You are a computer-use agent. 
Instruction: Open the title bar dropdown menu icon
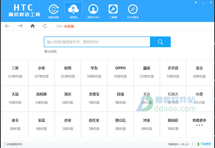196,3
